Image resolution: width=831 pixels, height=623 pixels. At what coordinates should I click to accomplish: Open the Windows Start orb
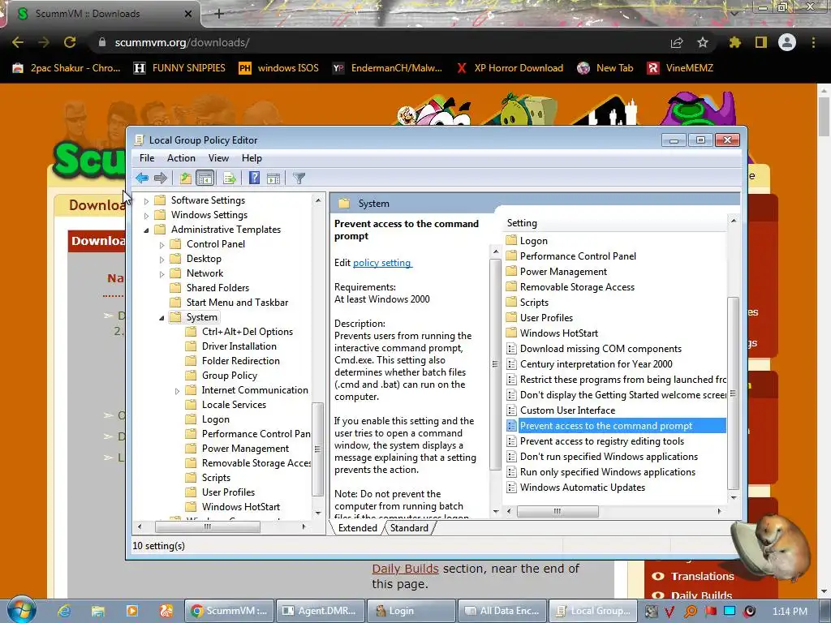(20, 610)
